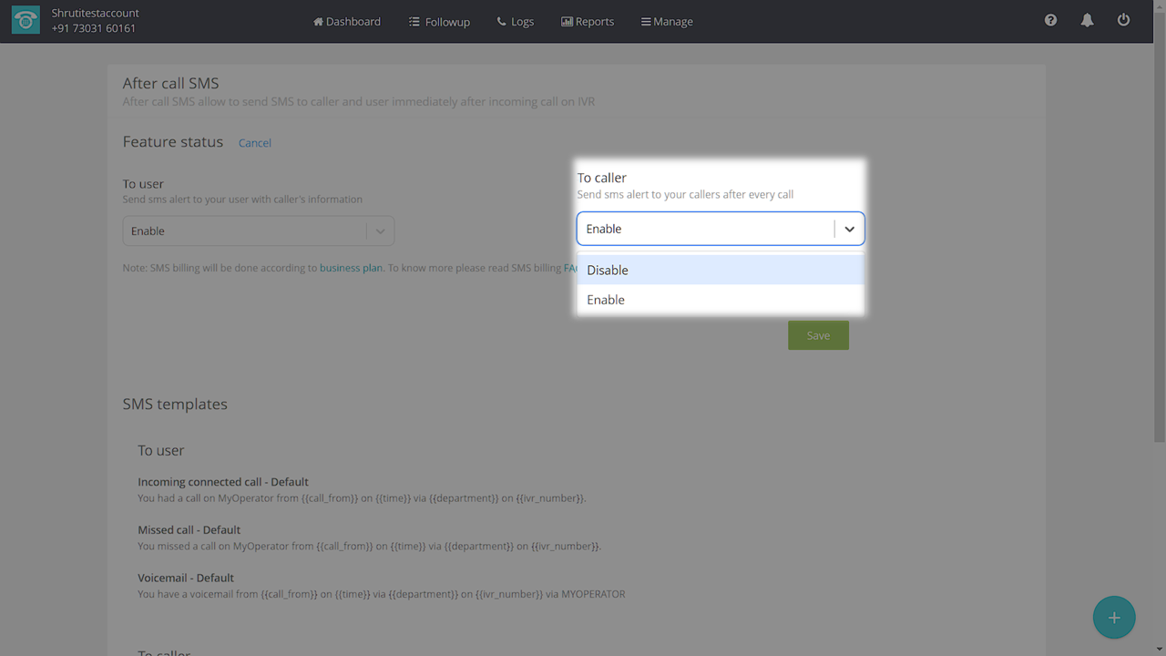
Task: Expand the Manage menu
Action: (x=667, y=21)
